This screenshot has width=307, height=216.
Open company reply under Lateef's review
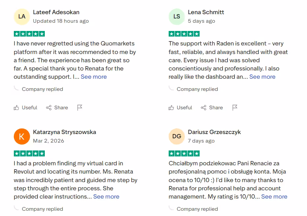tap(42, 89)
